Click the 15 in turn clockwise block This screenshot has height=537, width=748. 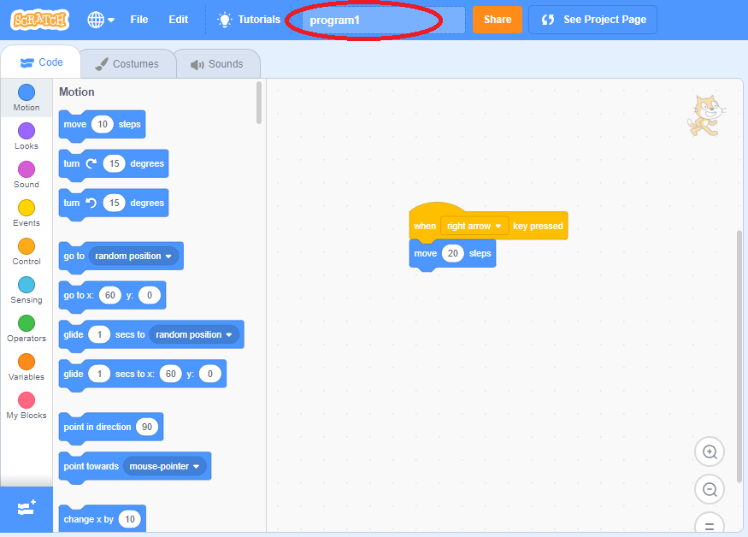point(114,163)
